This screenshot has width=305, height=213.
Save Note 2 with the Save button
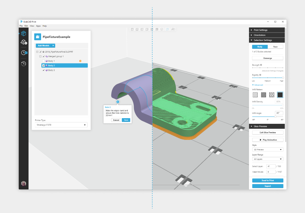coord(126,120)
